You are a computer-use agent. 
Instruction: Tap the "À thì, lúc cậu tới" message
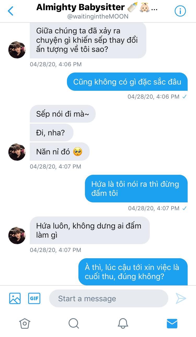click(133, 272)
